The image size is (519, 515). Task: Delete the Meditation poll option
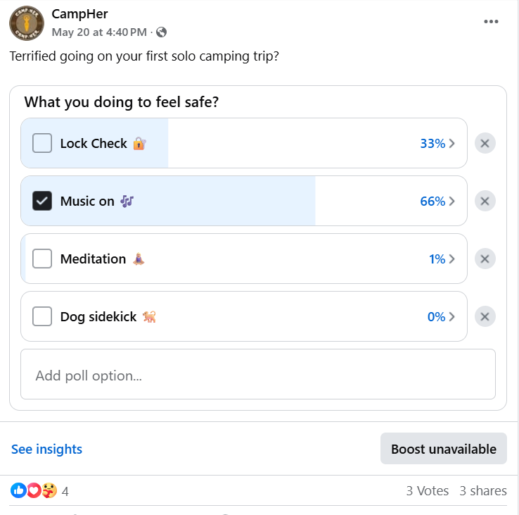485,259
